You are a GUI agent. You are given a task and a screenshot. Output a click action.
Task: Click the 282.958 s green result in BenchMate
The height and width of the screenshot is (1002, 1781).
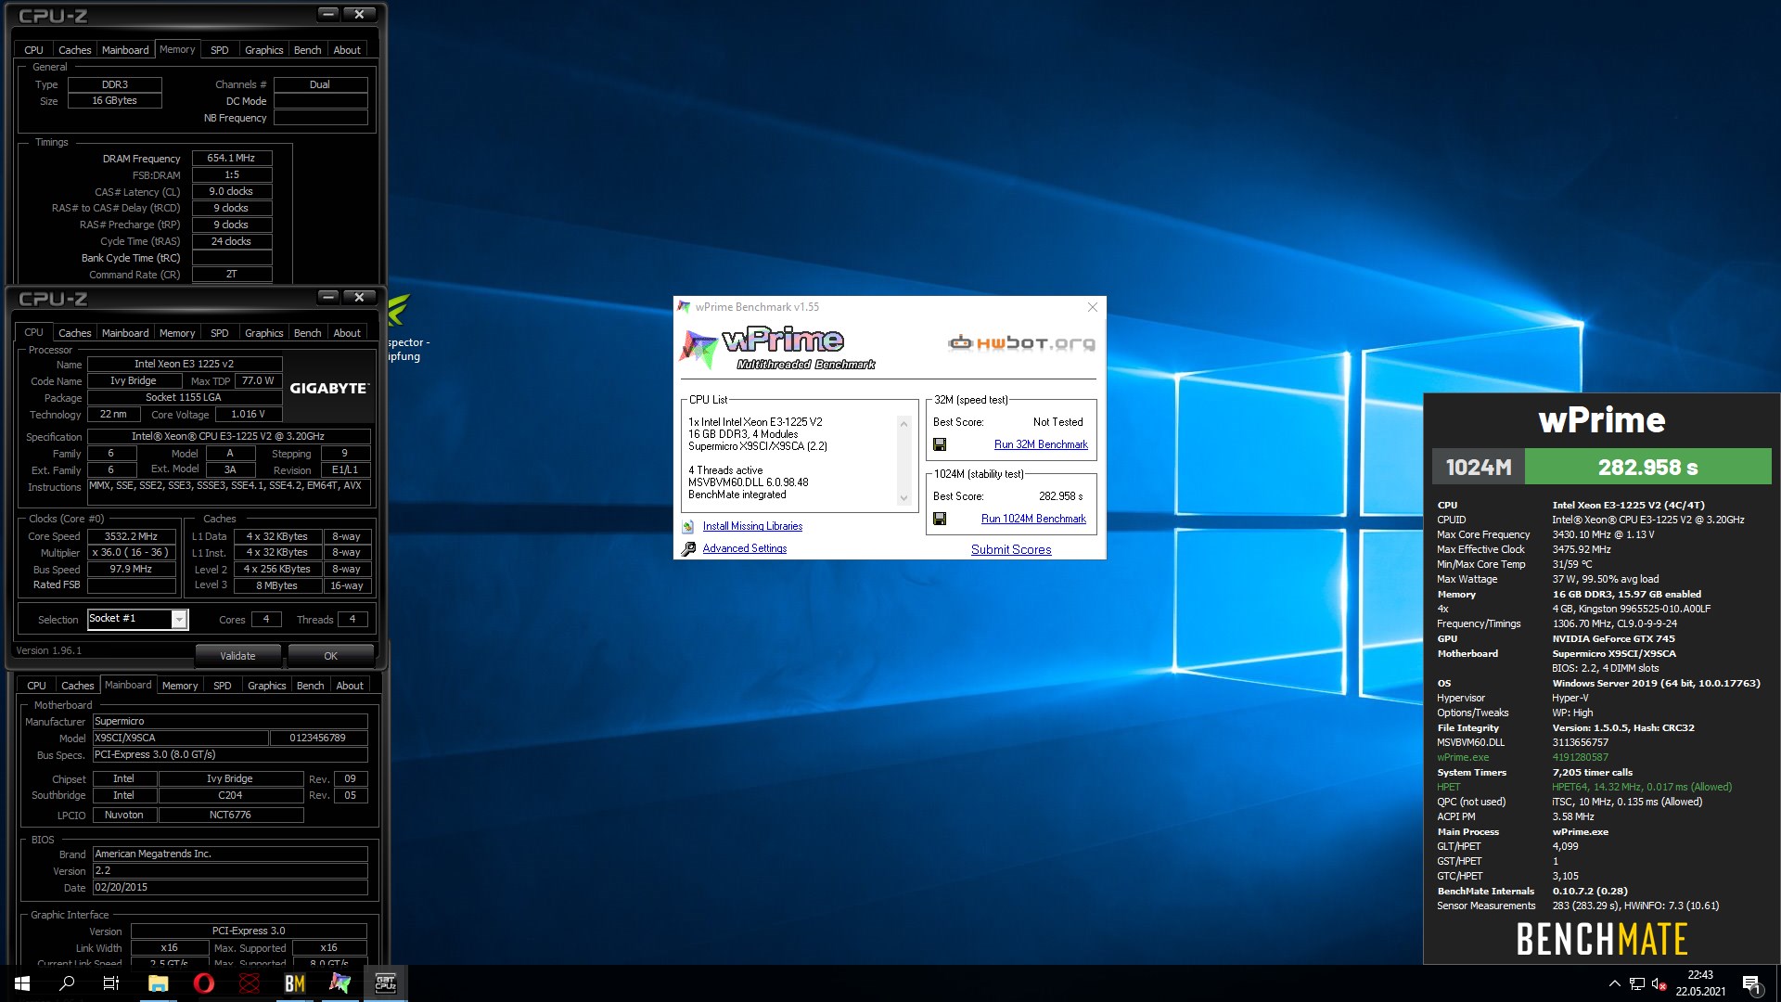(1648, 467)
